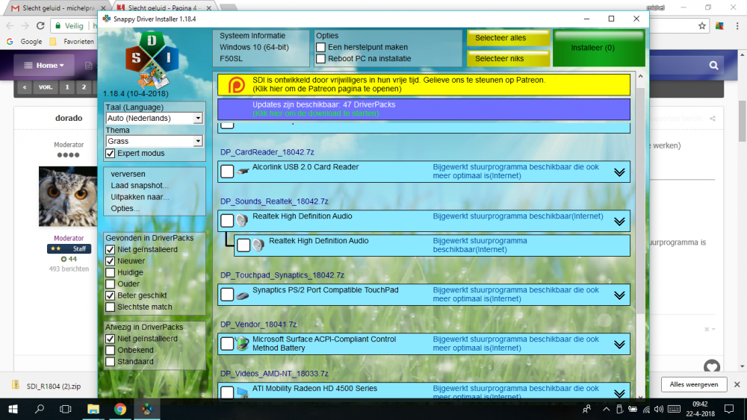
Task: Open the Home dropdown in forum navigation
Action: (44, 65)
